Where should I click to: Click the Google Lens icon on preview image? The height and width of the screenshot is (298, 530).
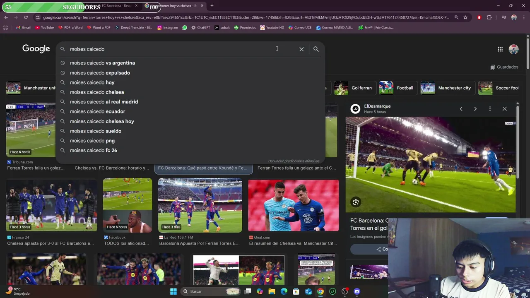click(x=356, y=202)
